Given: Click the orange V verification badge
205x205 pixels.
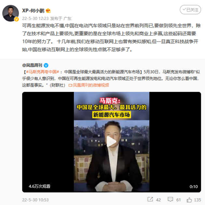Looking at the screenshot, I should [17, 19].
